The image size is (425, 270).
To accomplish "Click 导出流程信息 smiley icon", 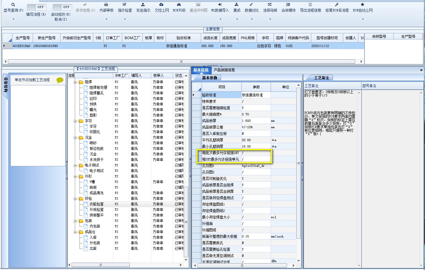I will (x=310, y=5).
